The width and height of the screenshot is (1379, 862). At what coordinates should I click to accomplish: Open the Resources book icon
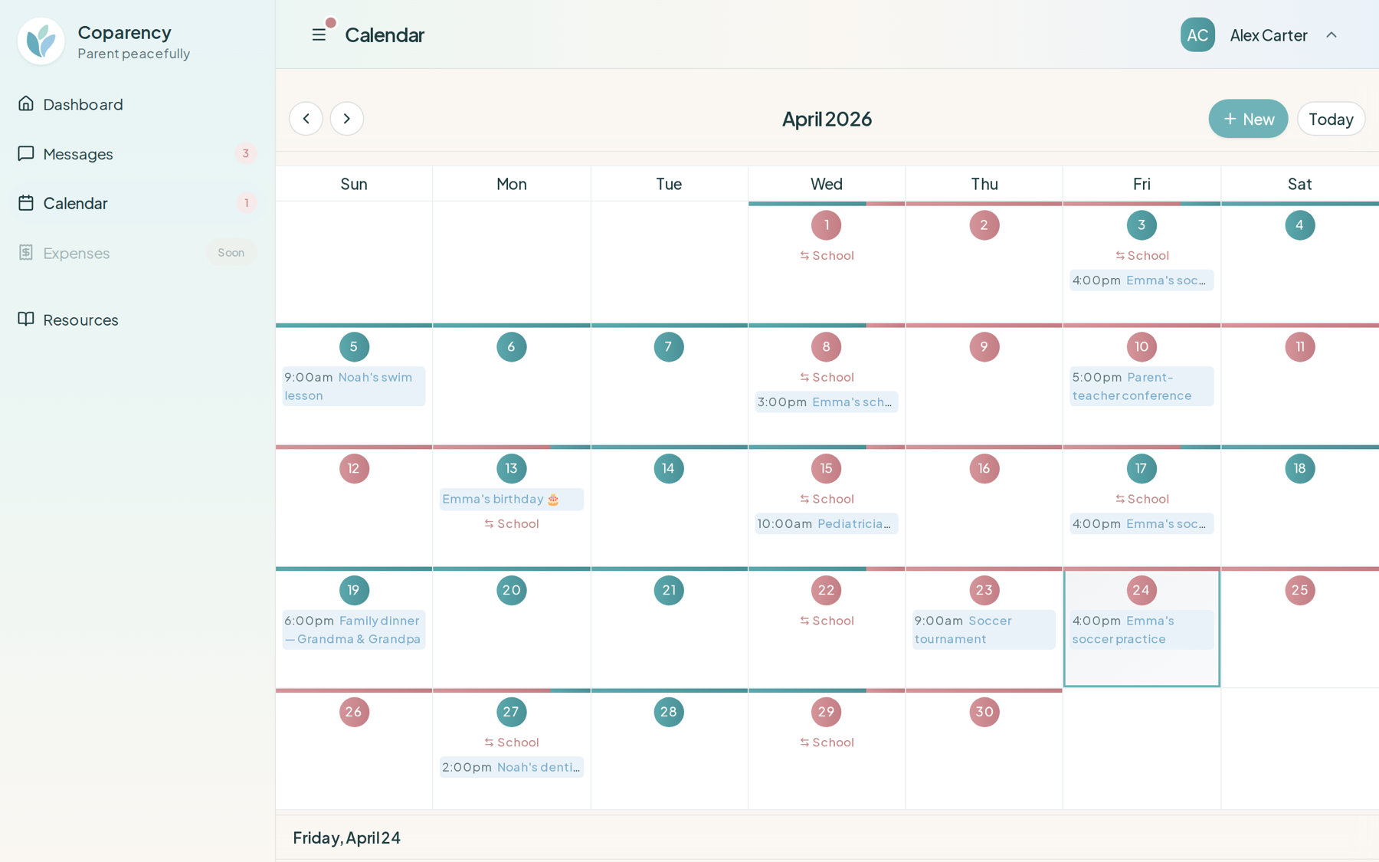click(x=26, y=320)
